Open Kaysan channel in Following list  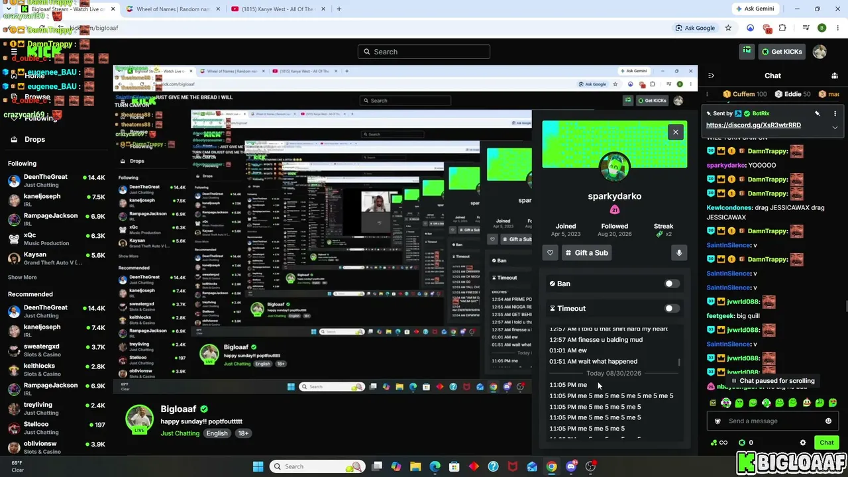[x=56, y=258]
